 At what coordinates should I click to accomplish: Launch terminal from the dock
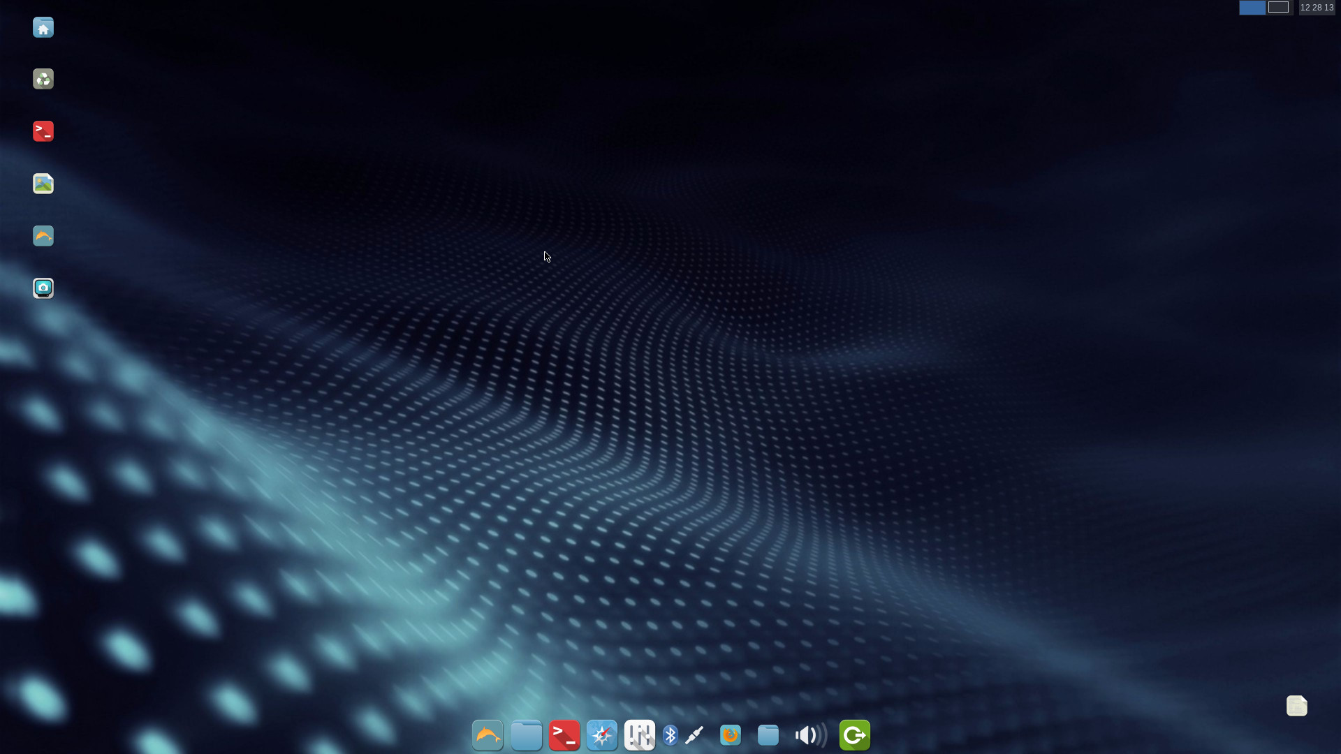(x=564, y=735)
